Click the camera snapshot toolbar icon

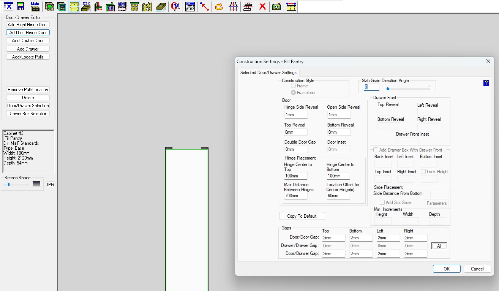click(276, 6)
